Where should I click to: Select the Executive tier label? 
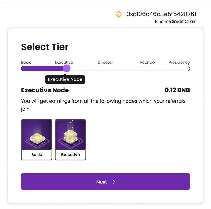tap(64, 63)
